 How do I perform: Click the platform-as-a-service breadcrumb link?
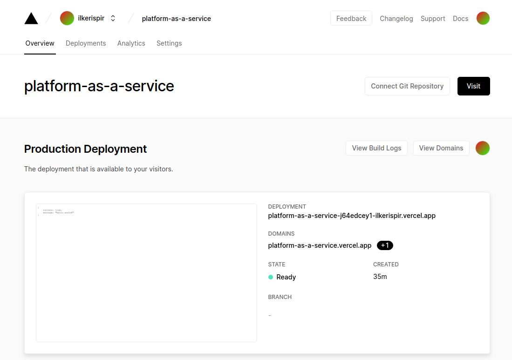[176, 19]
